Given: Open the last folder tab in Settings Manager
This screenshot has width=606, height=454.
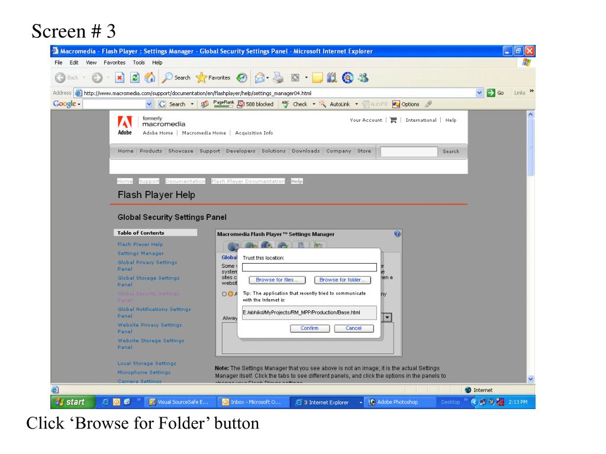Looking at the screenshot, I should point(318,245).
